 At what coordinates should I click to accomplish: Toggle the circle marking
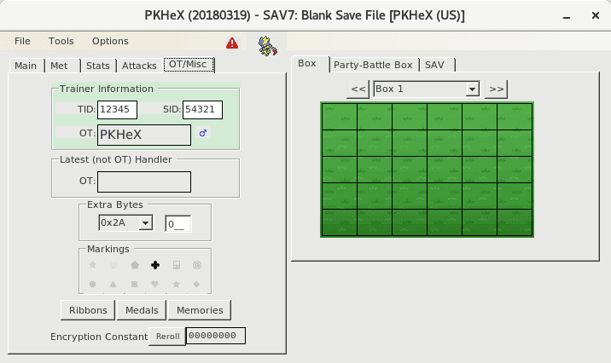click(x=92, y=284)
